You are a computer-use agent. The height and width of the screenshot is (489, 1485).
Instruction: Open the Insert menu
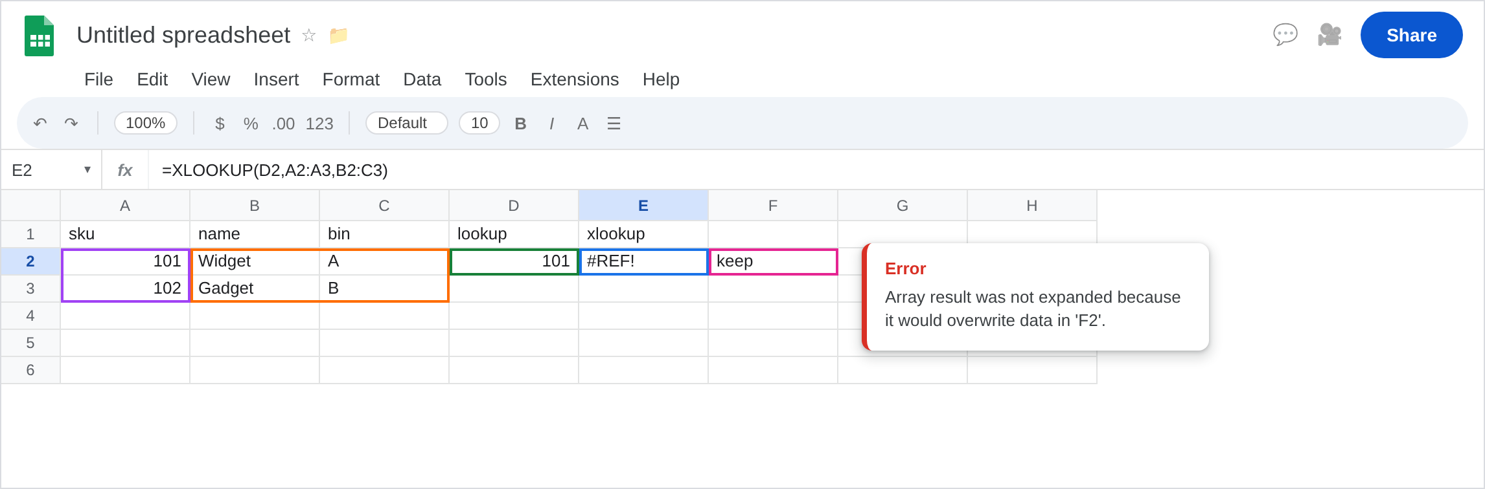click(276, 79)
